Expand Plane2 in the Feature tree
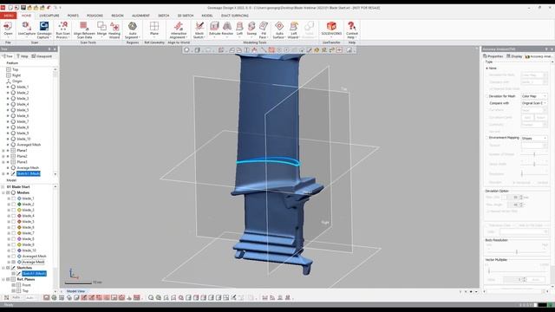 click(3, 156)
